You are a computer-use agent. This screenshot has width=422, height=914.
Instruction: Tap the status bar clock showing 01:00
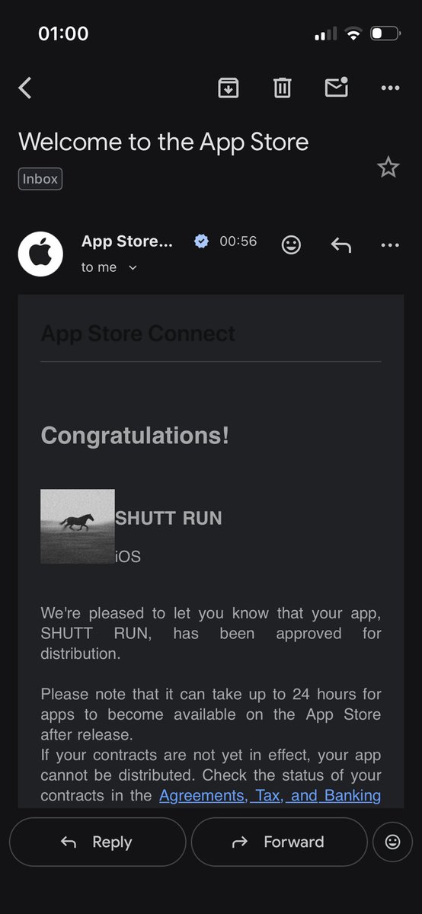[x=63, y=34]
